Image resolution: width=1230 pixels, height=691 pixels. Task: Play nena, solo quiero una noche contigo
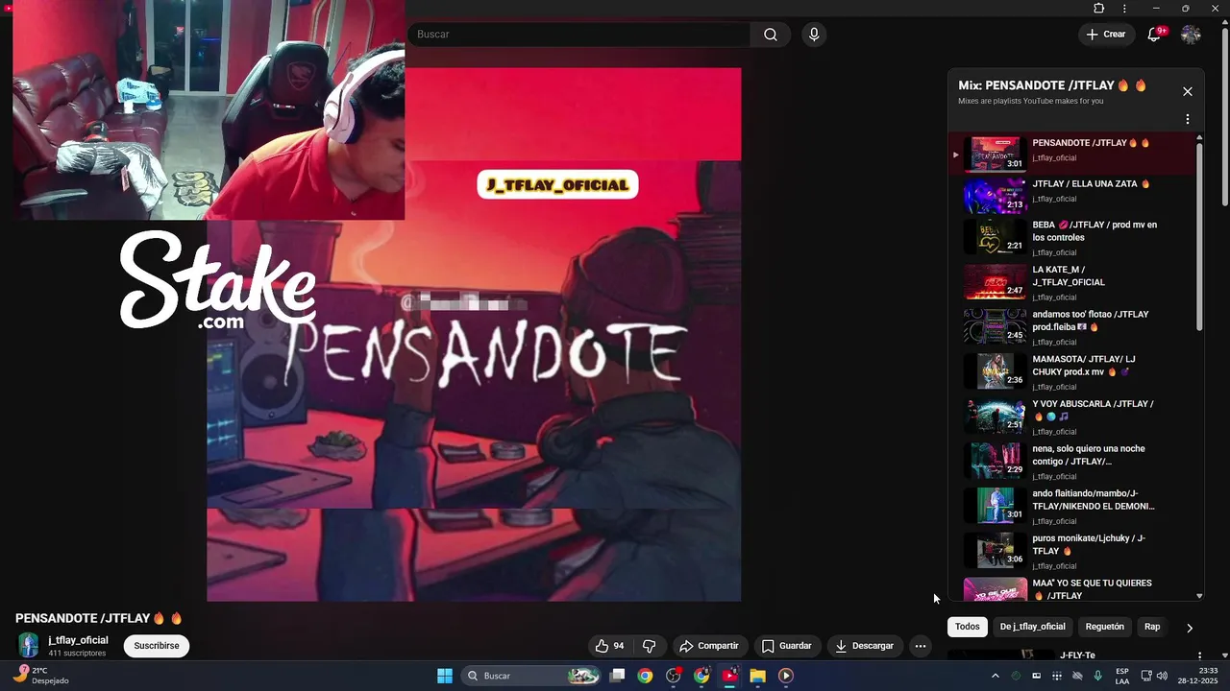pos(1073,462)
